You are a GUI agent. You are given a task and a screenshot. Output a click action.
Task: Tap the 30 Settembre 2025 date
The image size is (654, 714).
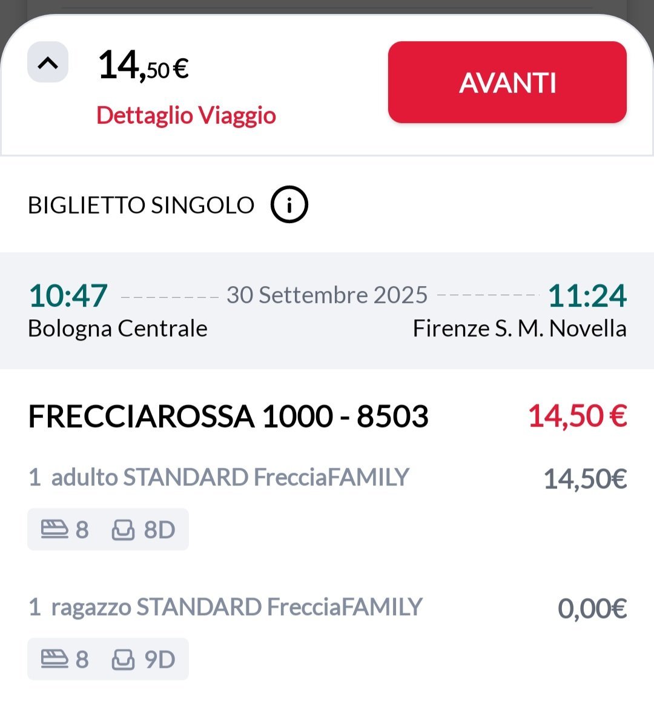(x=327, y=295)
